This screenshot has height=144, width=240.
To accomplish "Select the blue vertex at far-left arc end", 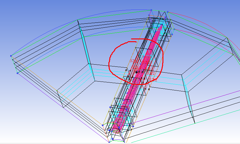I will (x=11, y=56).
